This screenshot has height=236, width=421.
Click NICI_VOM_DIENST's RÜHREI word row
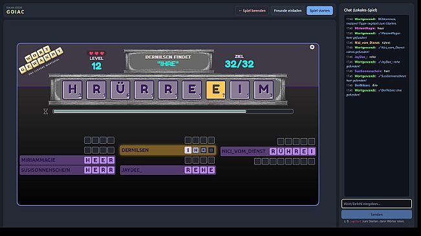tap(268, 151)
